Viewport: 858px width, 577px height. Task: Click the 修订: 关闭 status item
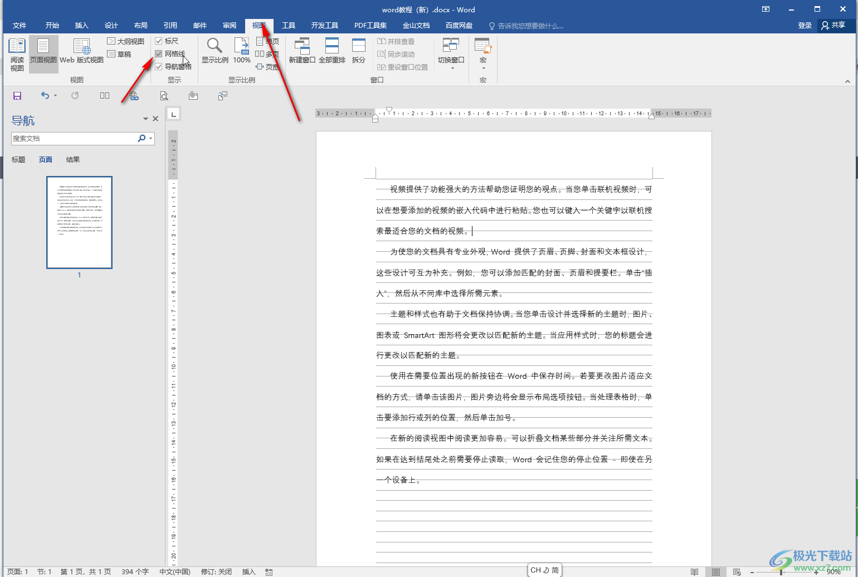pyautogui.click(x=216, y=572)
